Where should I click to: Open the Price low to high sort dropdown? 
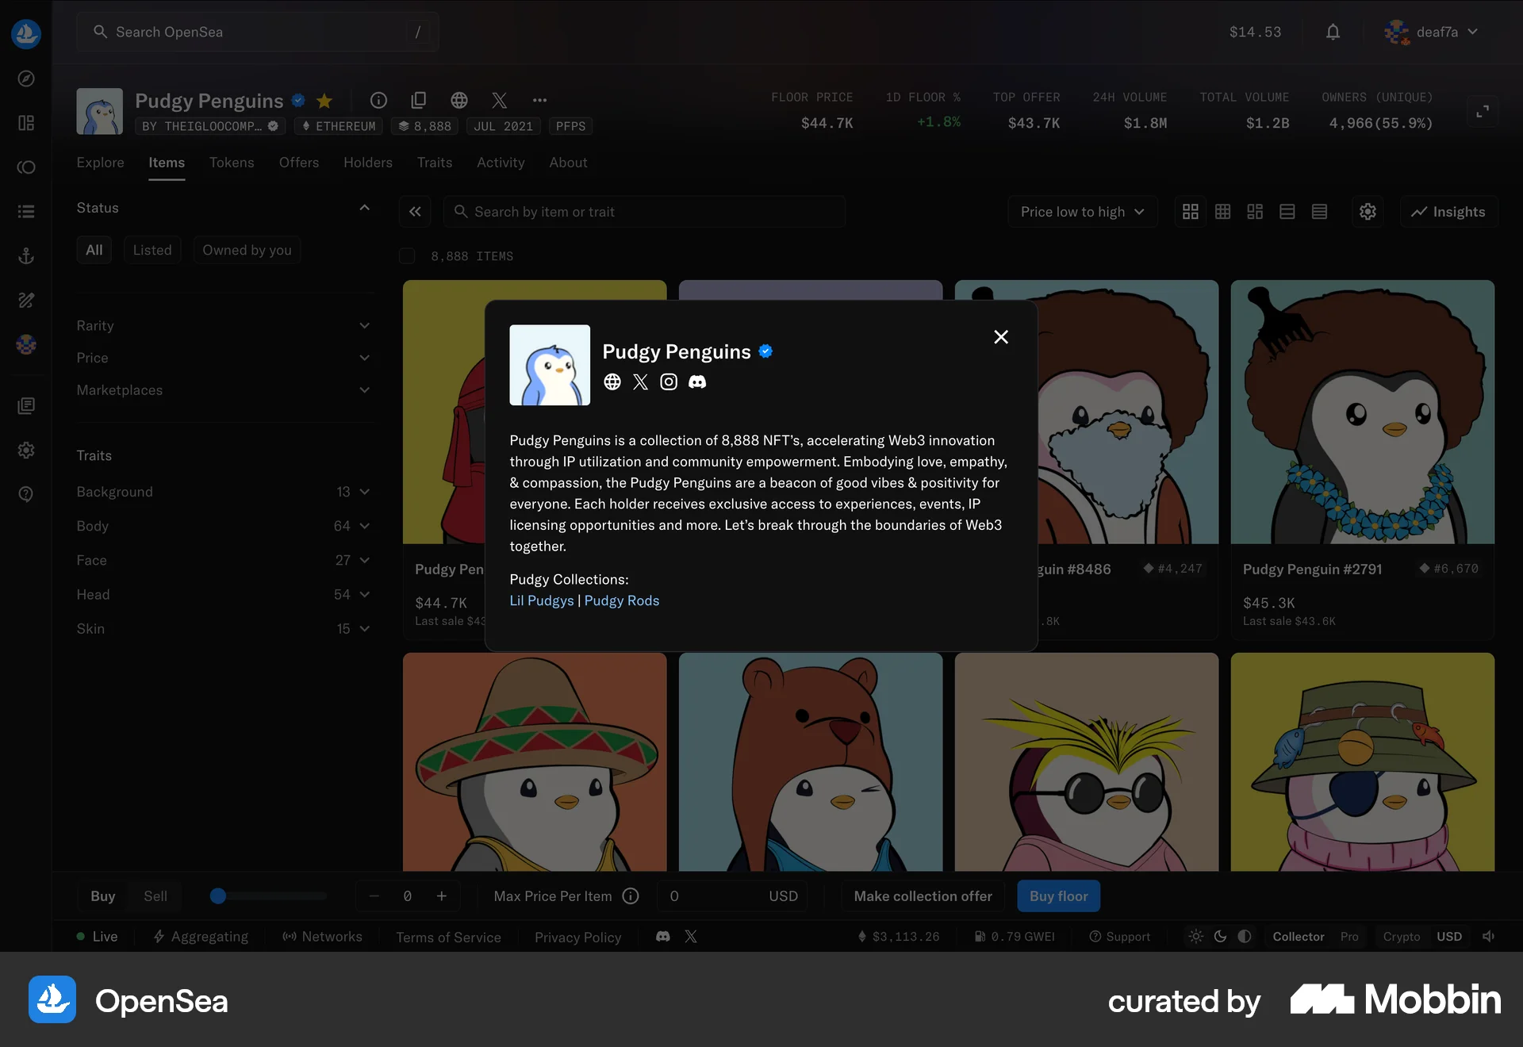click(1082, 212)
